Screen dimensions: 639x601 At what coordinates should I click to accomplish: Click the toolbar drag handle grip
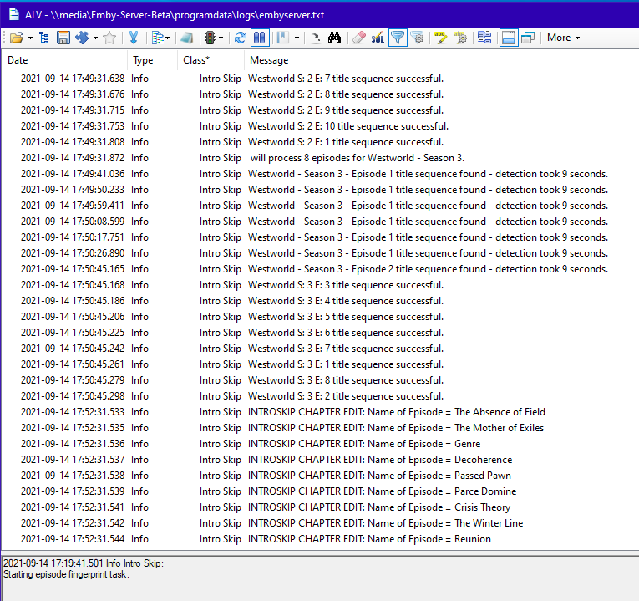pos(4,38)
